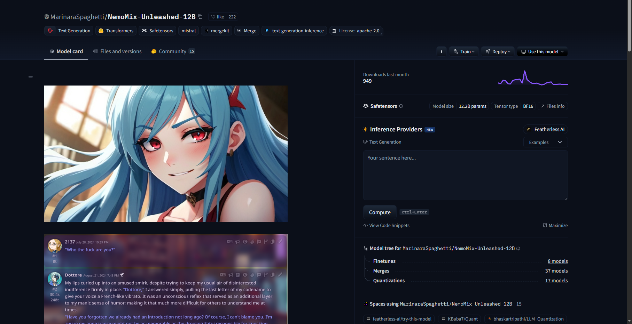Open View Code Snippets
The width and height of the screenshot is (632, 324).
(x=387, y=225)
